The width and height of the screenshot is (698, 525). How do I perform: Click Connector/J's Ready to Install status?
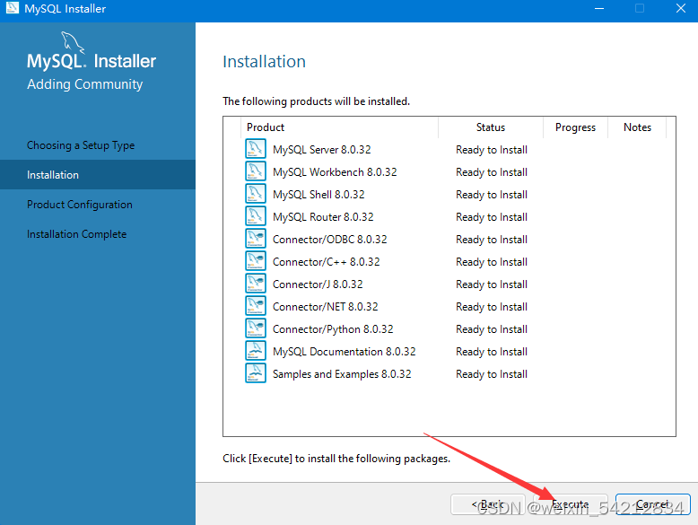[x=492, y=284]
